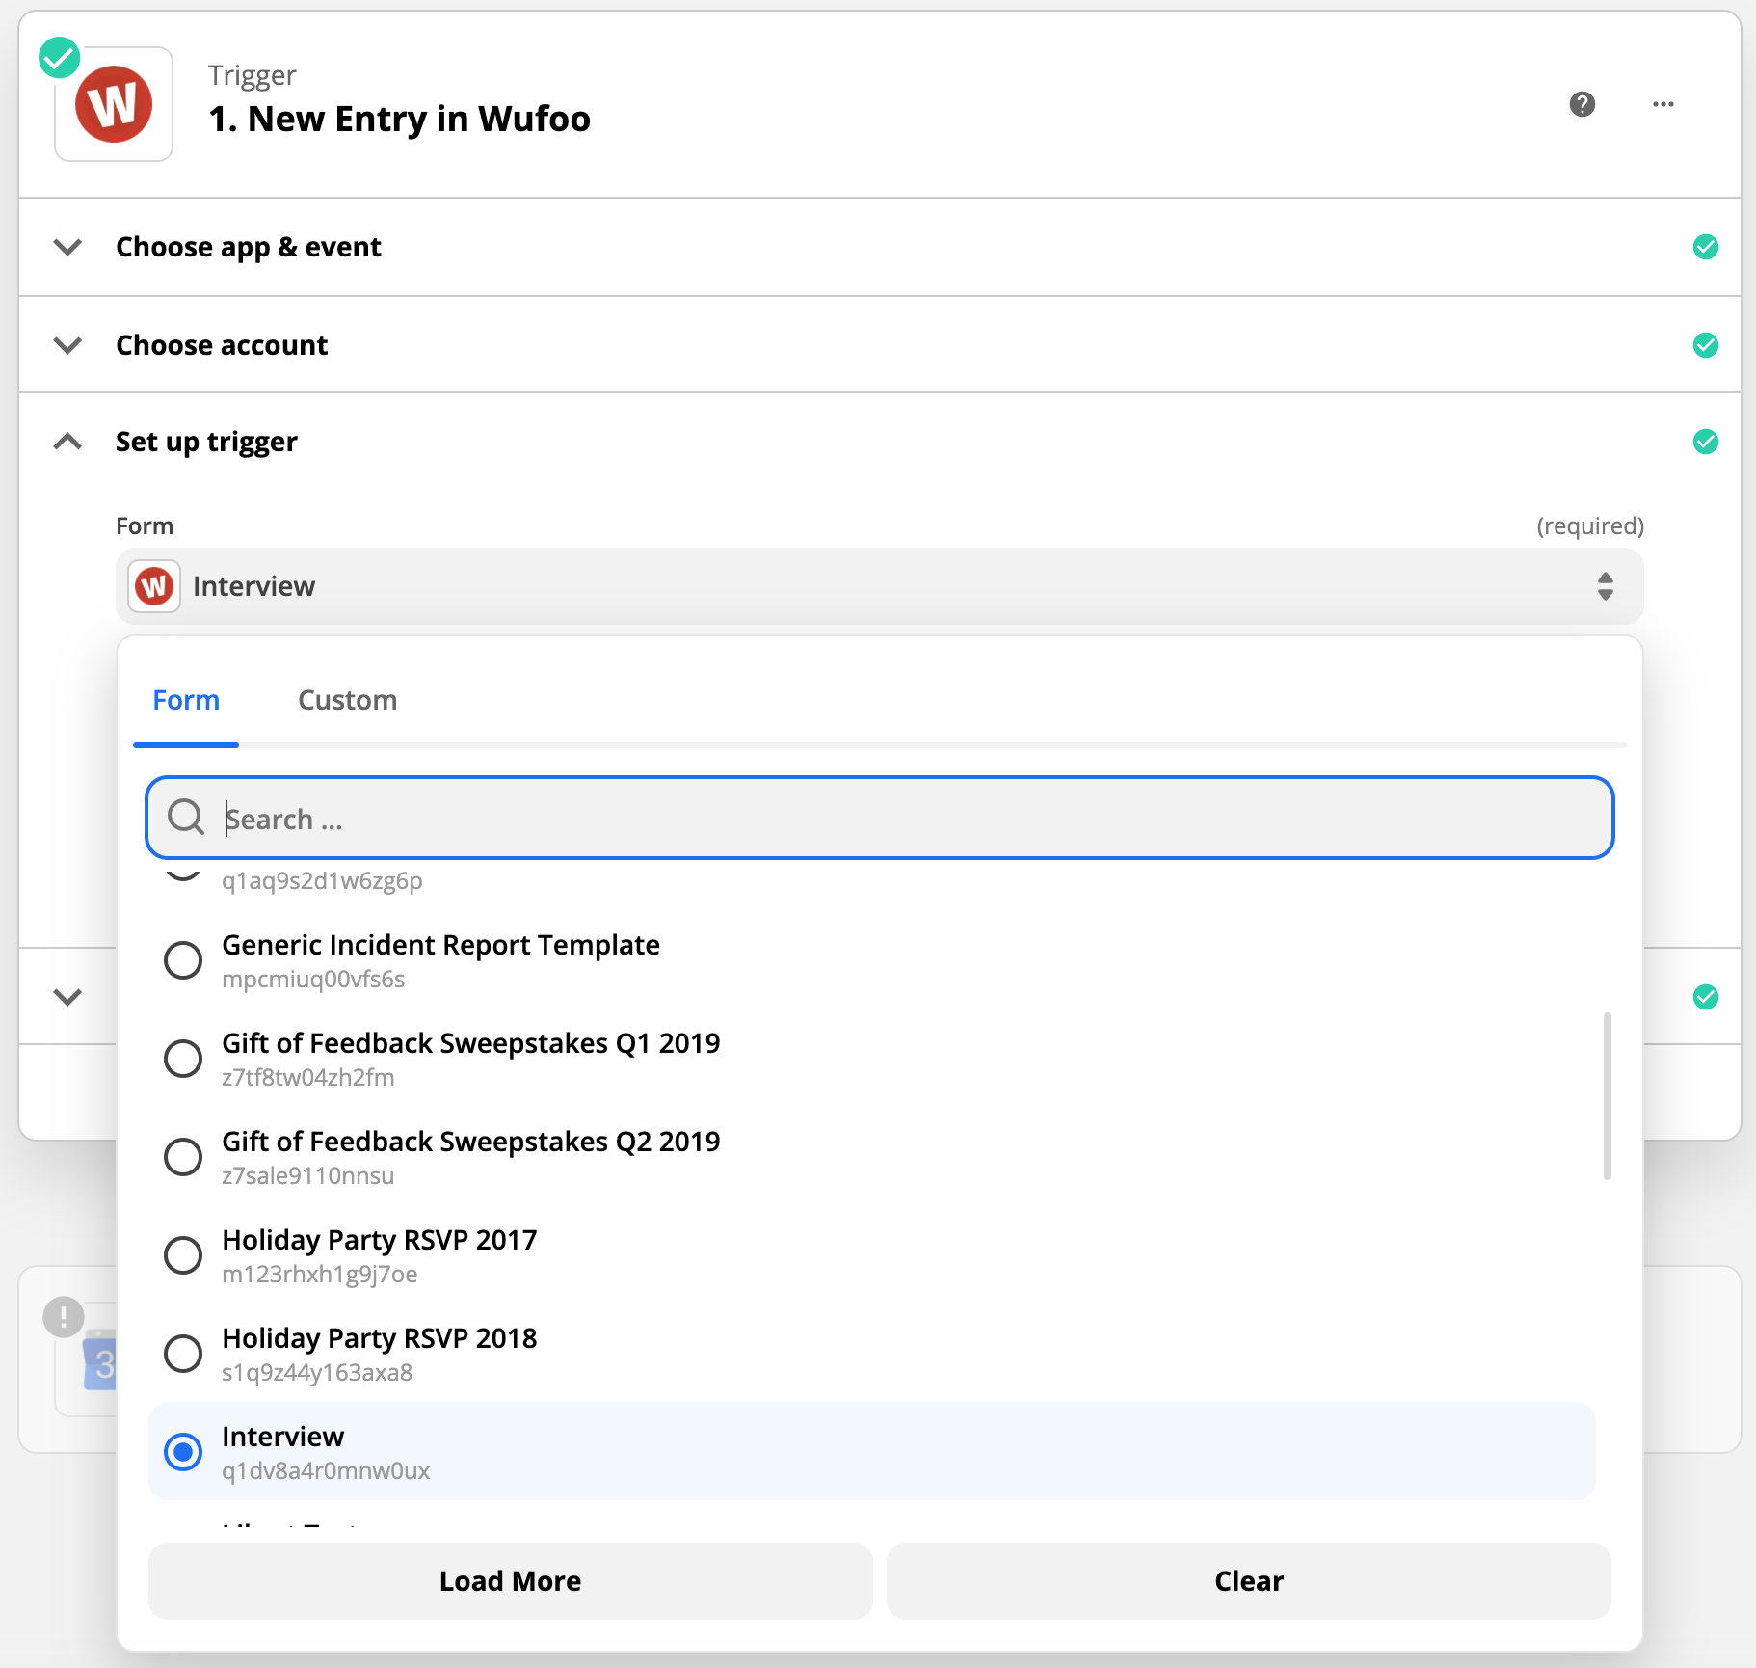Image resolution: width=1756 pixels, height=1668 pixels.
Task: Open the help question mark icon
Action: (1582, 104)
